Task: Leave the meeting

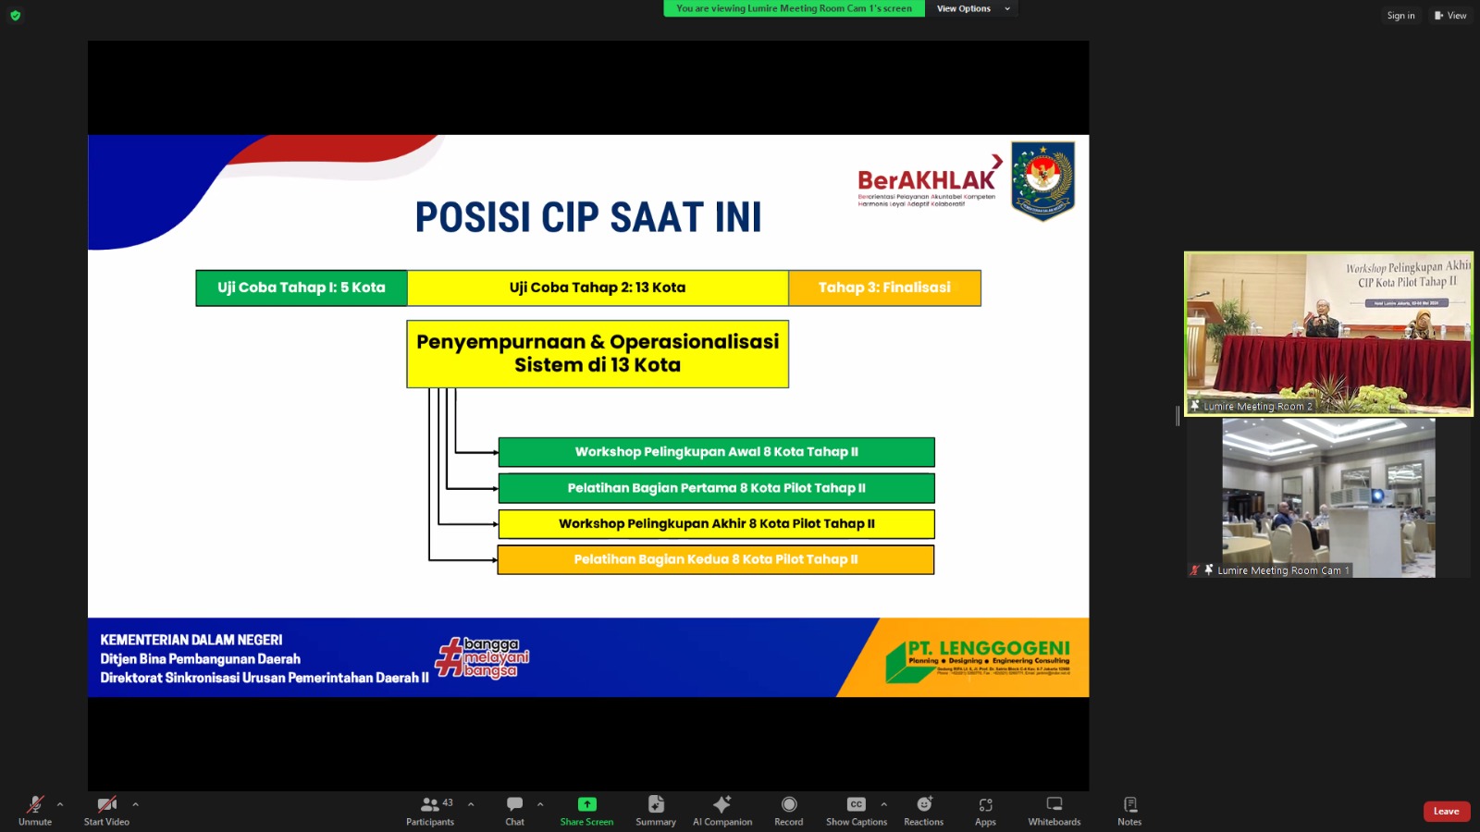Action: [1447, 812]
